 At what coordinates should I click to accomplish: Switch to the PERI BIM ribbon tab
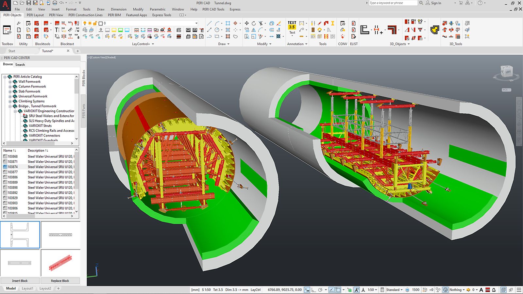point(114,15)
